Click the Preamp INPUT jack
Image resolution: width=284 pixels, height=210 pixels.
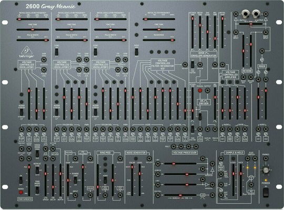click(x=75, y=195)
